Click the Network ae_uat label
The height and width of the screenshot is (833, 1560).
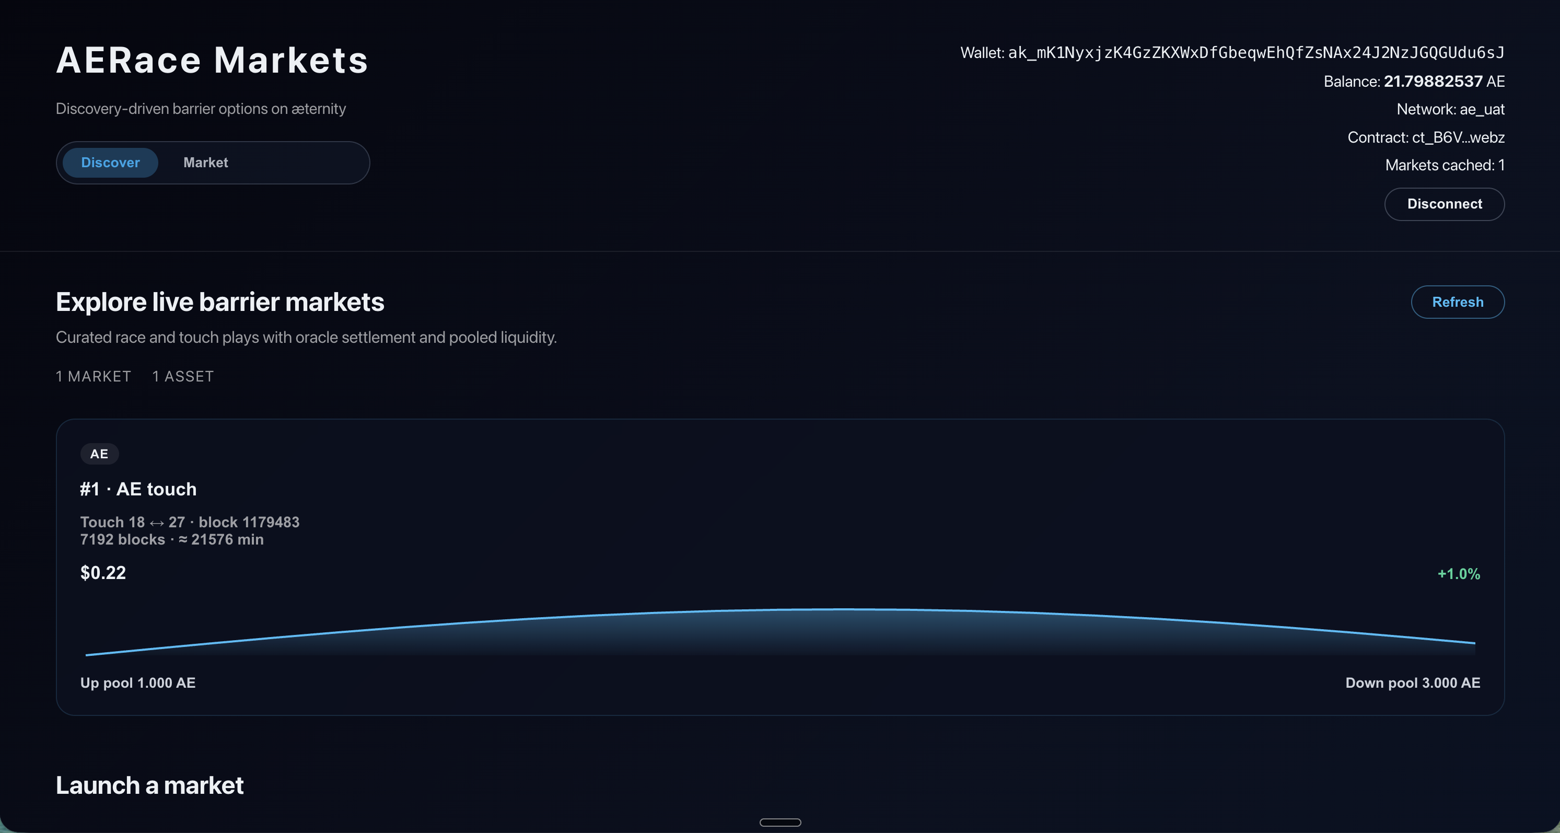(x=1450, y=109)
